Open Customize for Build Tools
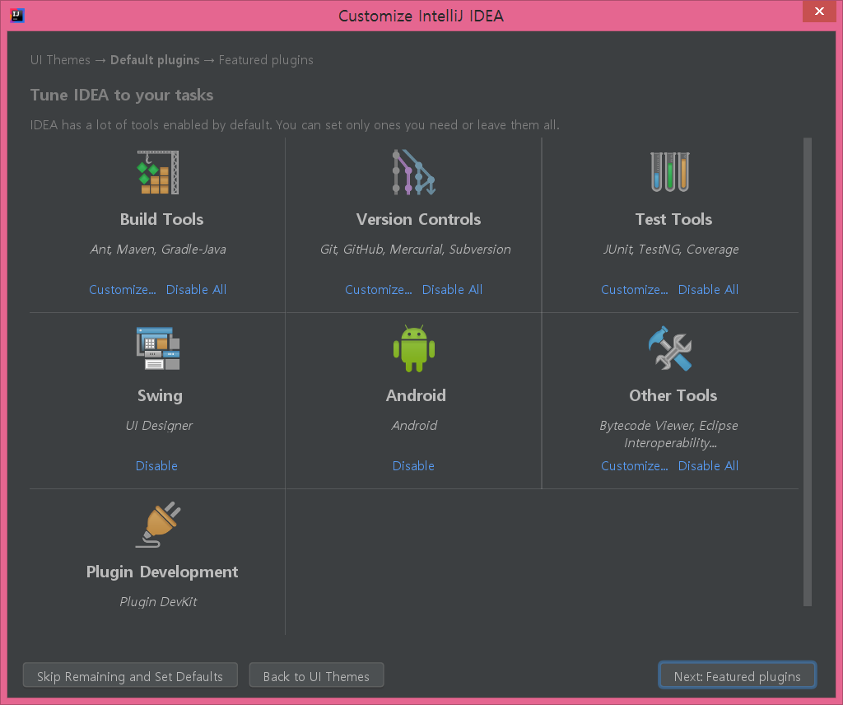Screen dimensions: 843x705 coord(123,290)
